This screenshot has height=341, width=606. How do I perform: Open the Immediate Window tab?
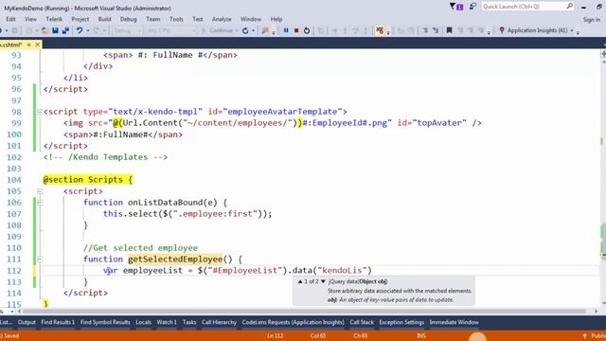click(x=454, y=322)
